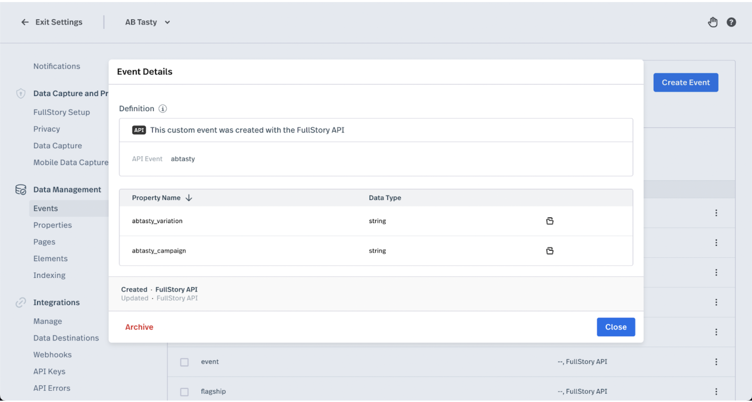Click the Create Event button
The height and width of the screenshot is (402, 752).
click(686, 83)
